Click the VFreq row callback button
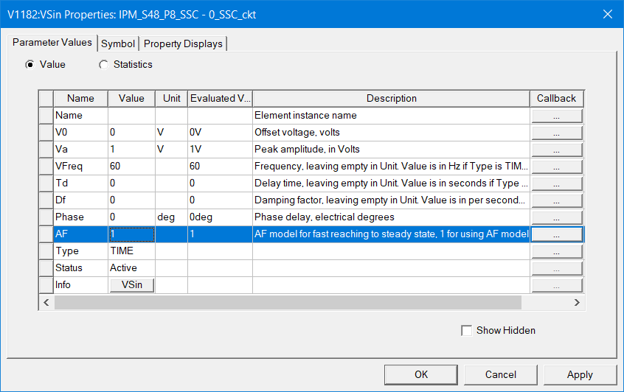 pos(557,167)
